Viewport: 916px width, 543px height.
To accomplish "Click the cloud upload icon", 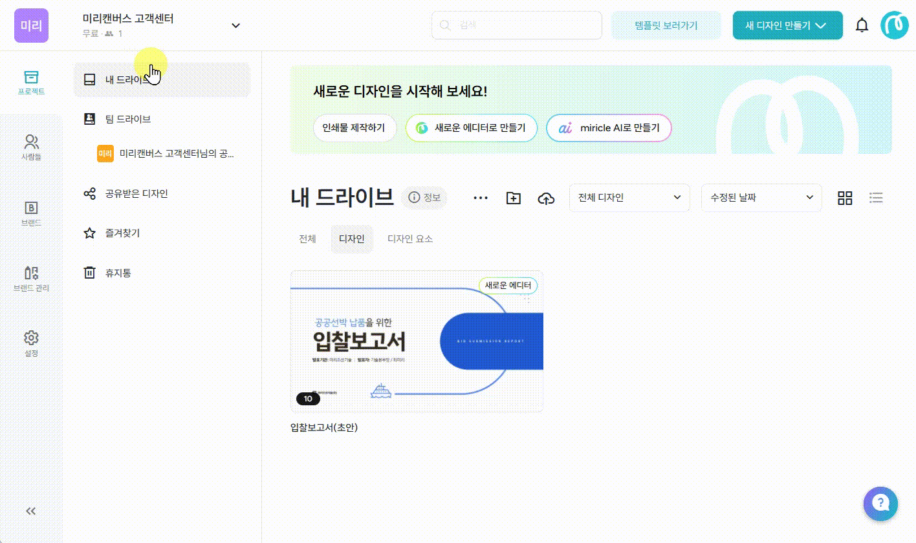I will [546, 198].
